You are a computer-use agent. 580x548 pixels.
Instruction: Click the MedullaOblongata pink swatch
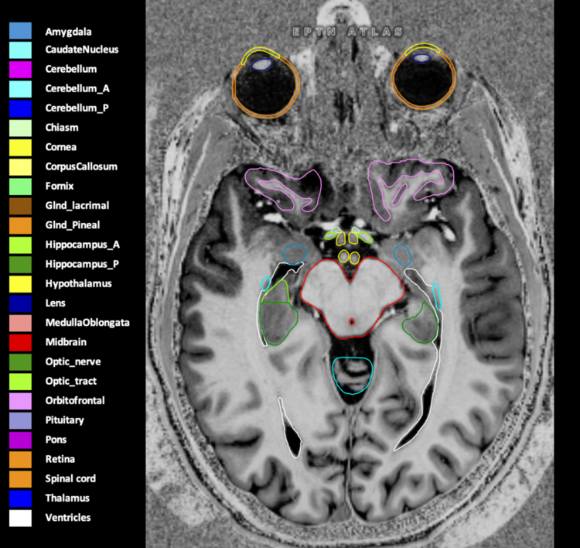coord(20,323)
